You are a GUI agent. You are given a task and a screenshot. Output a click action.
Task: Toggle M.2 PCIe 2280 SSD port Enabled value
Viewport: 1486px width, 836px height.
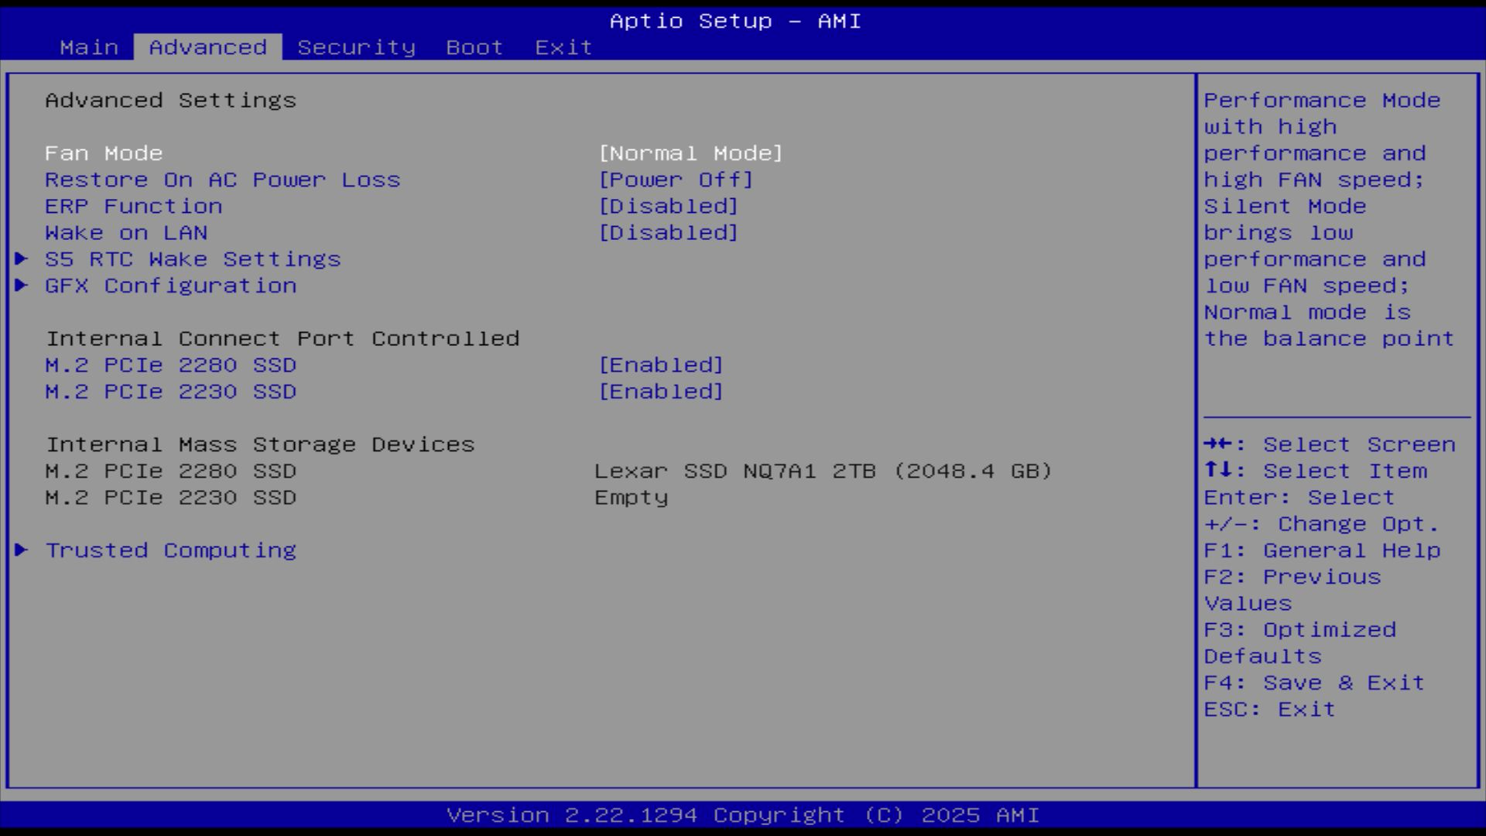coord(660,365)
